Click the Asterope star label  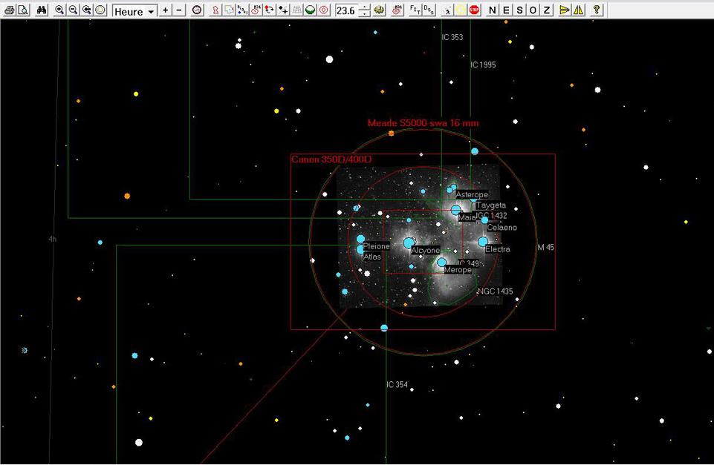[x=472, y=194]
